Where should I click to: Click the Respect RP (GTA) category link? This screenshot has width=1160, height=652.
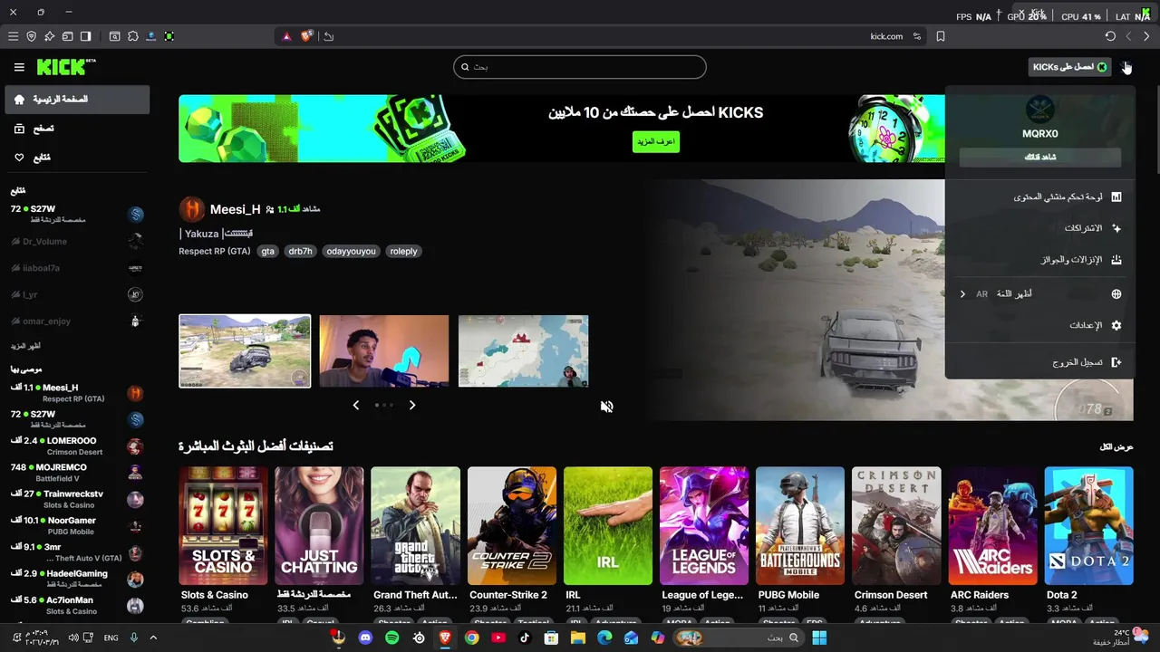(x=215, y=252)
